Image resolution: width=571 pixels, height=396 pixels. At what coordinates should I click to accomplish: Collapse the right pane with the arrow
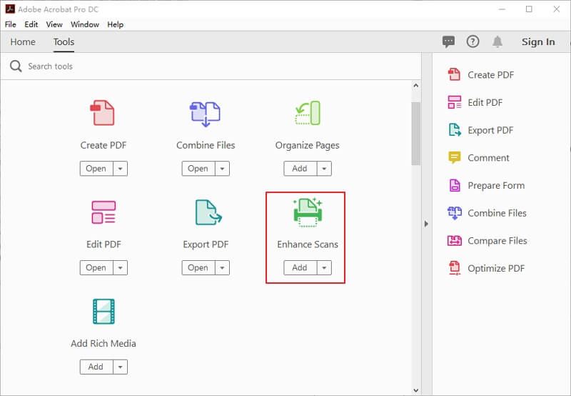click(426, 224)
